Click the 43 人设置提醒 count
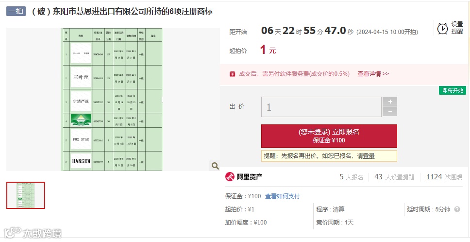Screen dimensions: 470x242 coord(394,177)
